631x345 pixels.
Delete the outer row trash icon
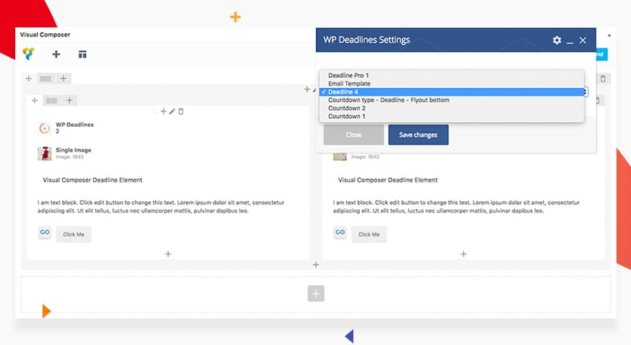point(603,79)
